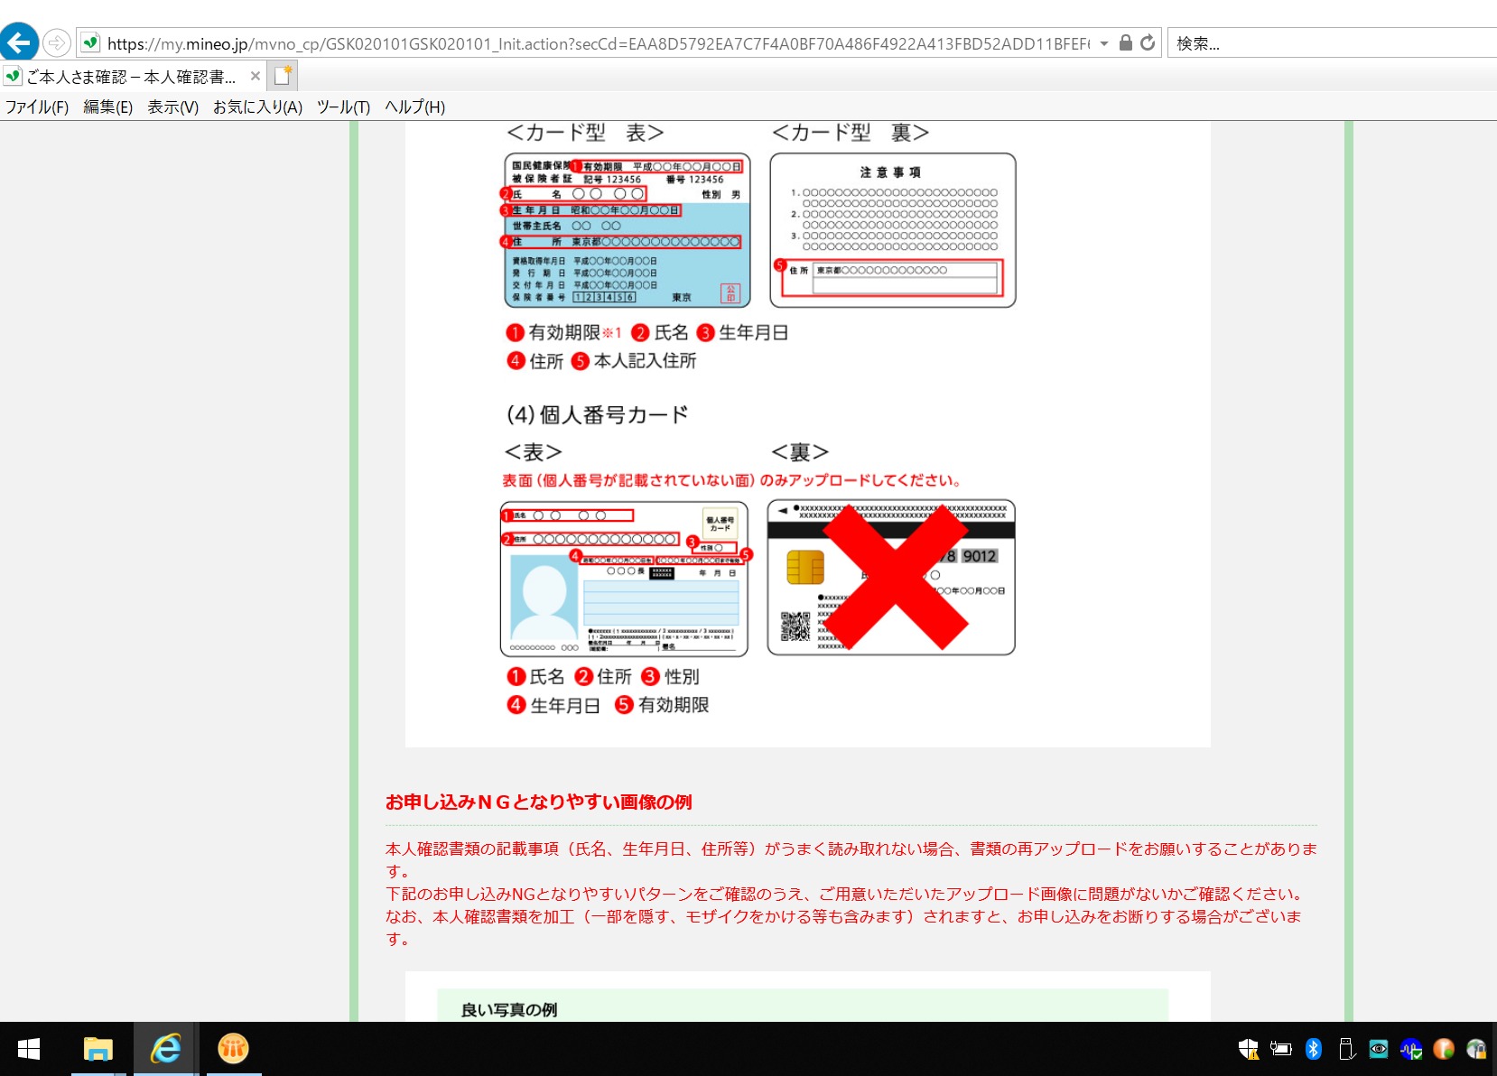Screen dimensions: 1497x1076
Task: Open Windows Security shield tray icon
Action: [x=1248, y=1048]
